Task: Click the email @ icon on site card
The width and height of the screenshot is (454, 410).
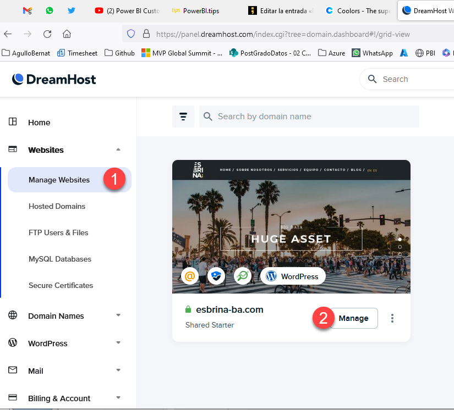Action: tap(189, 276)
